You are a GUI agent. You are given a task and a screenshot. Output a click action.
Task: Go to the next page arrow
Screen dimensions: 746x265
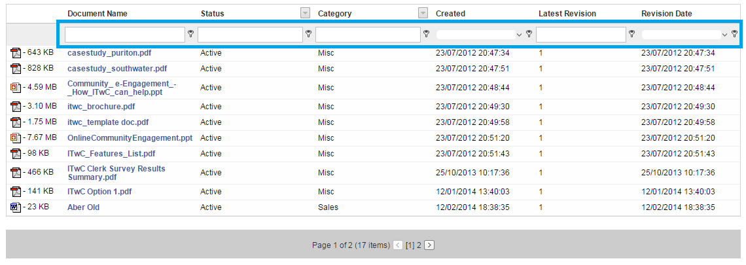[x=429, y=245]
